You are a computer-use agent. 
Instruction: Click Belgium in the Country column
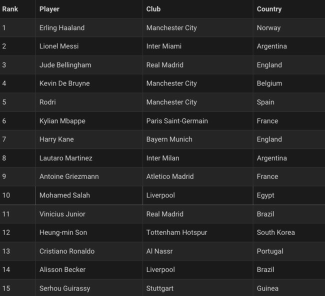pyautogui.click(x=269, y=83)
